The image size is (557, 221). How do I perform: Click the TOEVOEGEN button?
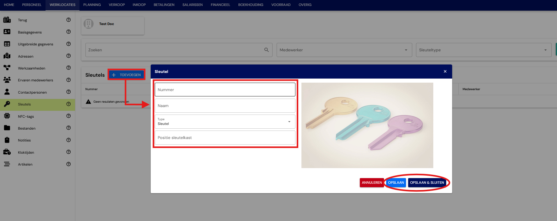tap(127, 75)
